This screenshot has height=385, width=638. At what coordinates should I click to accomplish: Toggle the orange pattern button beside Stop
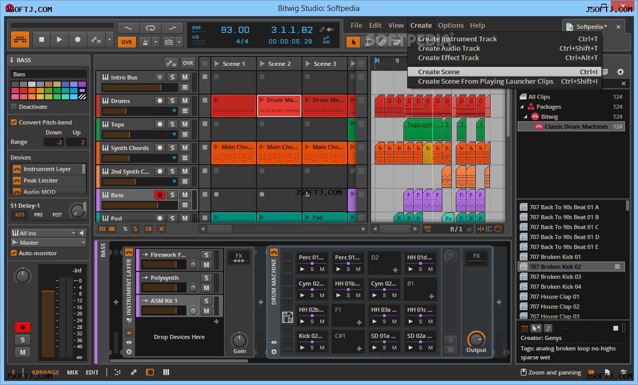point(20,39)
